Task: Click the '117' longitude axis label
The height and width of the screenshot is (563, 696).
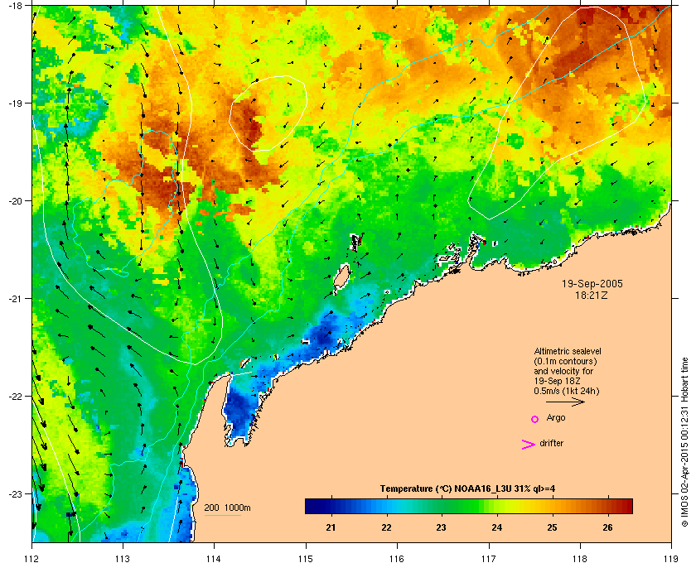Action: 488,558
